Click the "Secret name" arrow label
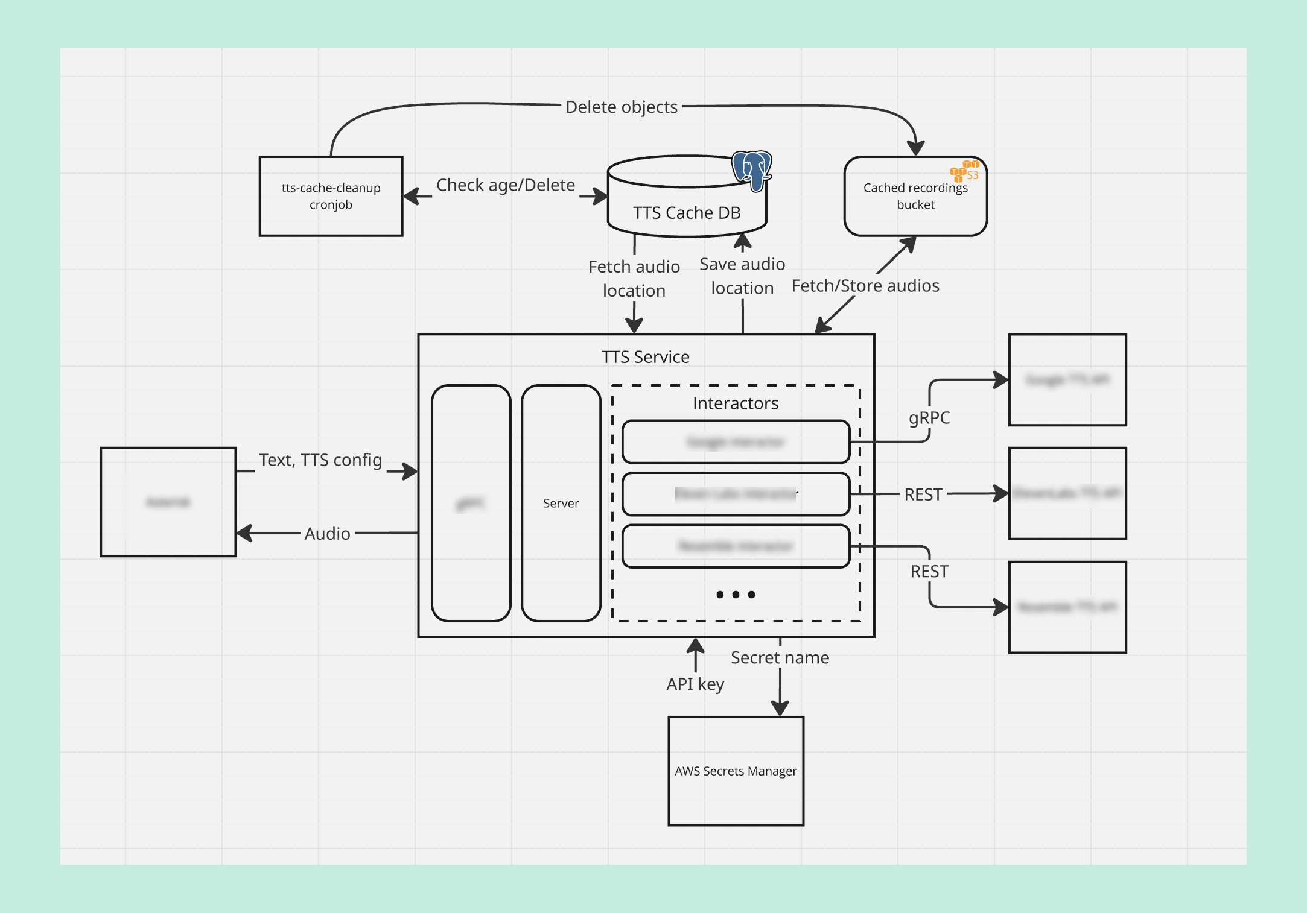The height and width of the screenshot is (913, 1307). click(x=780, y=657)
